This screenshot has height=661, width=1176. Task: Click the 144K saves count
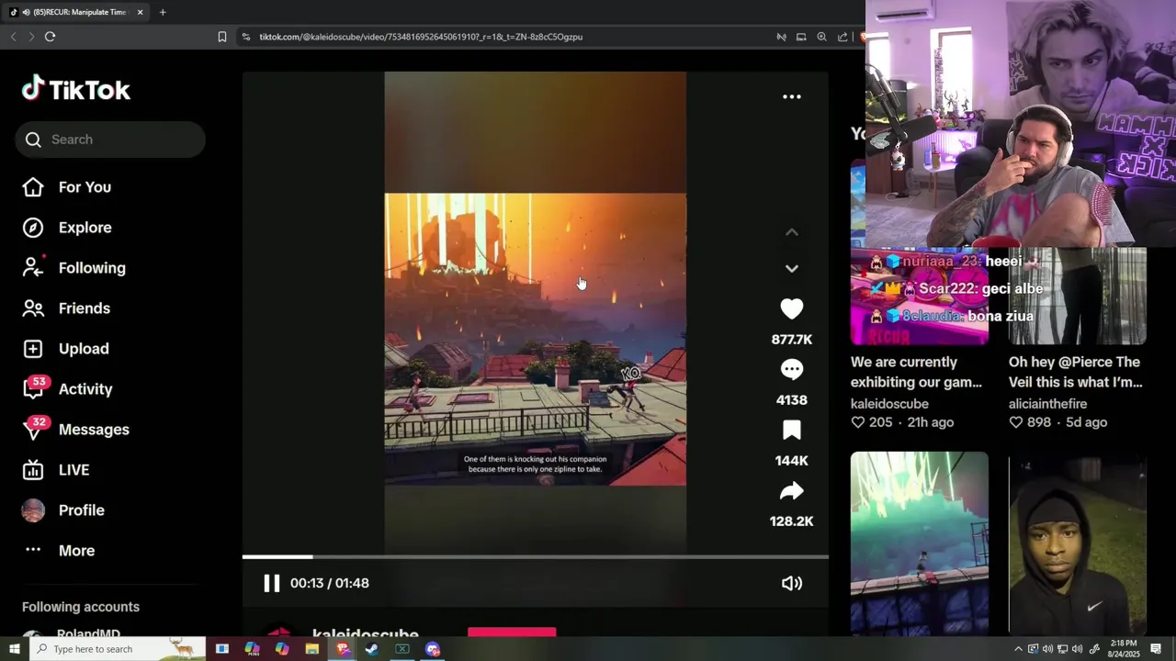tap(791, 461)
